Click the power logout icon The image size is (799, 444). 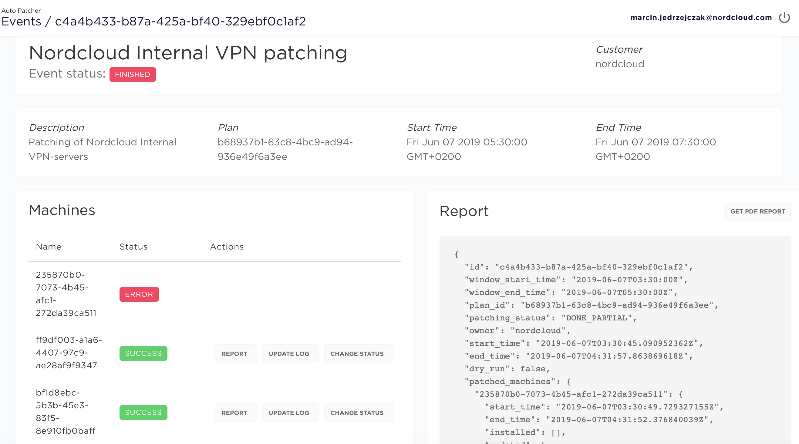coord(784,18)
